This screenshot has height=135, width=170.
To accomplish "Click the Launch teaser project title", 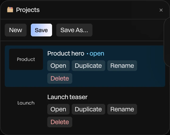I will tap(67, 97).
